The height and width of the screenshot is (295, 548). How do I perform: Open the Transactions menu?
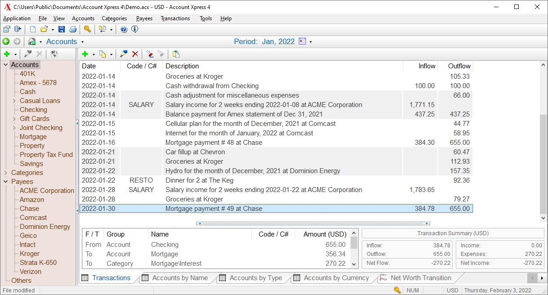[x=175, y=18]
